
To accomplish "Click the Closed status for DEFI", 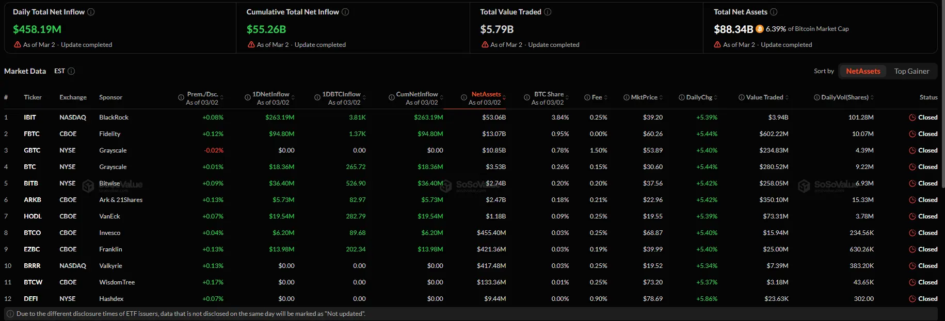I will (923, 299).
